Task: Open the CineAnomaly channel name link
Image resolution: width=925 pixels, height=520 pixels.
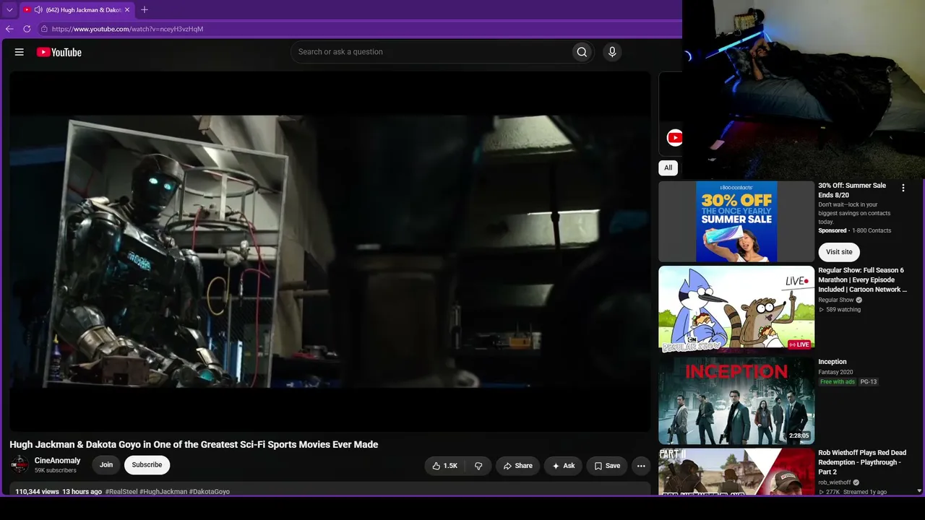Action: point(57,461)
